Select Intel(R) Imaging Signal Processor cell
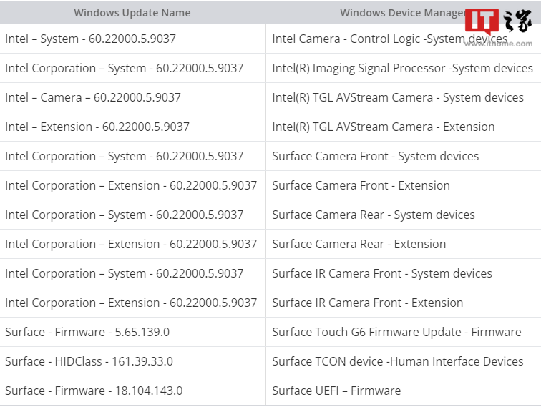 click(x=402, y=68)
